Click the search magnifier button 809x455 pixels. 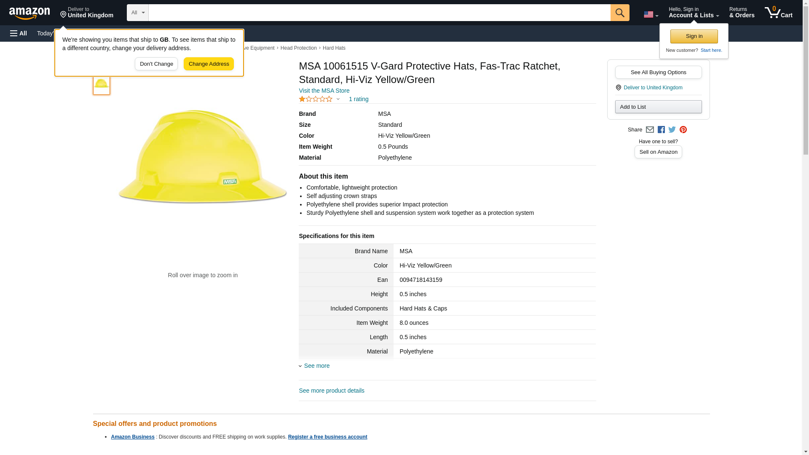tap(619, 13)
